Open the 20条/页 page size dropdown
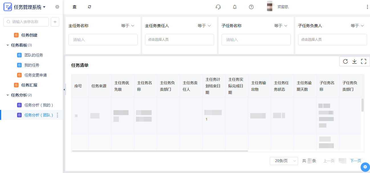 click(x=284, y=161)
